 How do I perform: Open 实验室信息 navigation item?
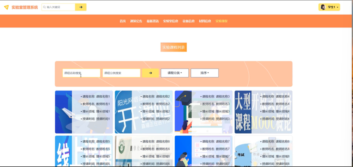[x=171, y=21]
